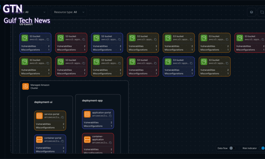This screenshot has height=159, width=265.
Task: Copy the application-portal ARN with copy icon
Action: (x=111, y=116)
